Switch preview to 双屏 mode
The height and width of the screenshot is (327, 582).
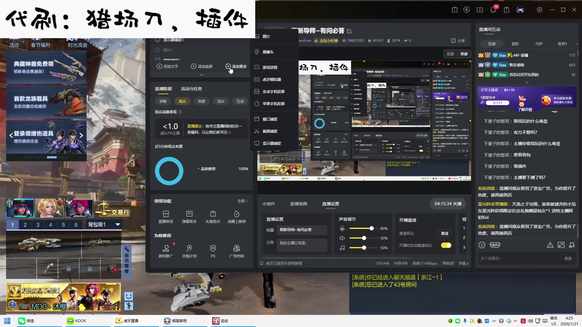(450, 54)
